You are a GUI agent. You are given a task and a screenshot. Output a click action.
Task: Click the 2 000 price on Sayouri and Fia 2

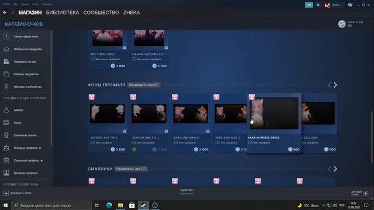(118, 149)
